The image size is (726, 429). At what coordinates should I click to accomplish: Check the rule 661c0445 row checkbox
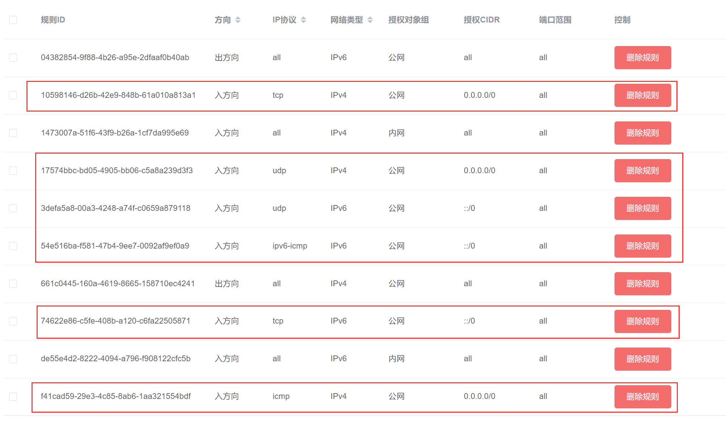pyautogui.click(x=13, y=284)
